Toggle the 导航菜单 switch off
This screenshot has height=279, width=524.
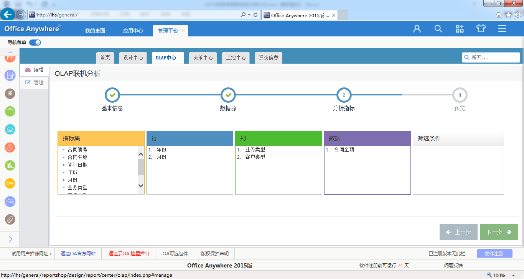coord(35,43)
